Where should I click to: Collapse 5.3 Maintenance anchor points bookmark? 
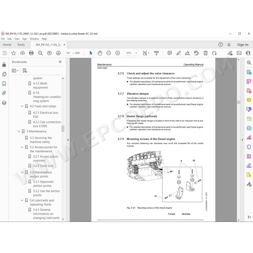(22, 172)
